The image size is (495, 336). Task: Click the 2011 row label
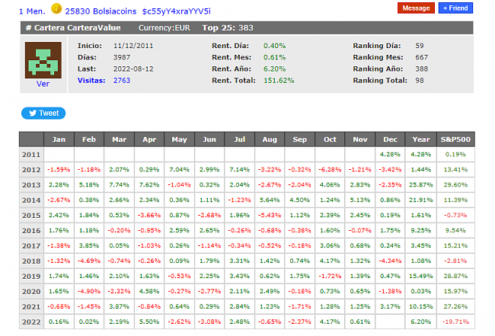tap(31, 155)
